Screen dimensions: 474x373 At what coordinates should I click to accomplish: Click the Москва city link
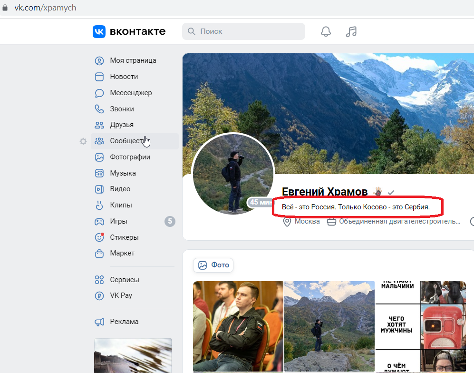[307, 221]
